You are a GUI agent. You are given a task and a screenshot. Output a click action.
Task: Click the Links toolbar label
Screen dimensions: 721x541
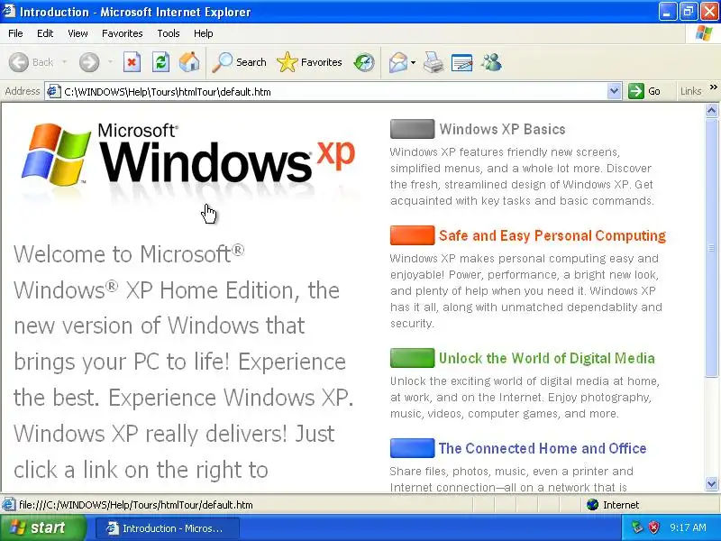690,91
